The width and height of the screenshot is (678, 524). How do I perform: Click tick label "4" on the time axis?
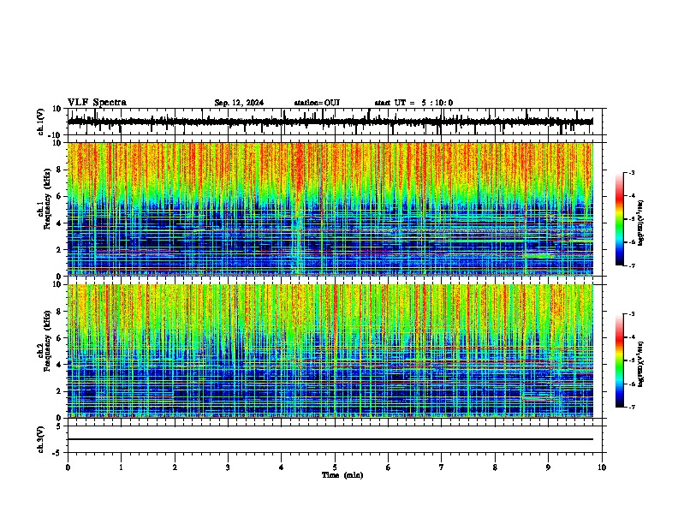point(282,467)
